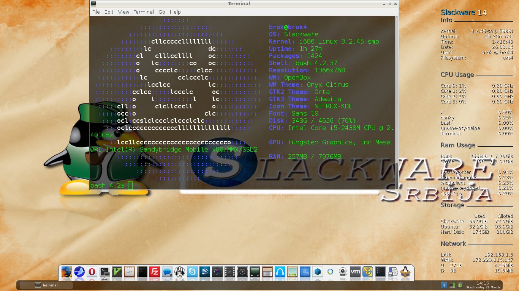This screenshot has height=291, width=519.
Task: Click the GPU: Tungsten Graphics line
Action: point(330,142)
